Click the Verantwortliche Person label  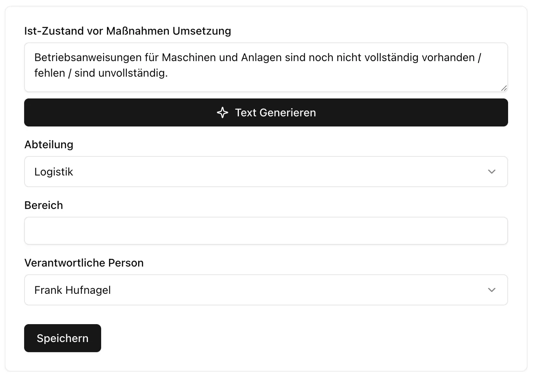[84, 263]
